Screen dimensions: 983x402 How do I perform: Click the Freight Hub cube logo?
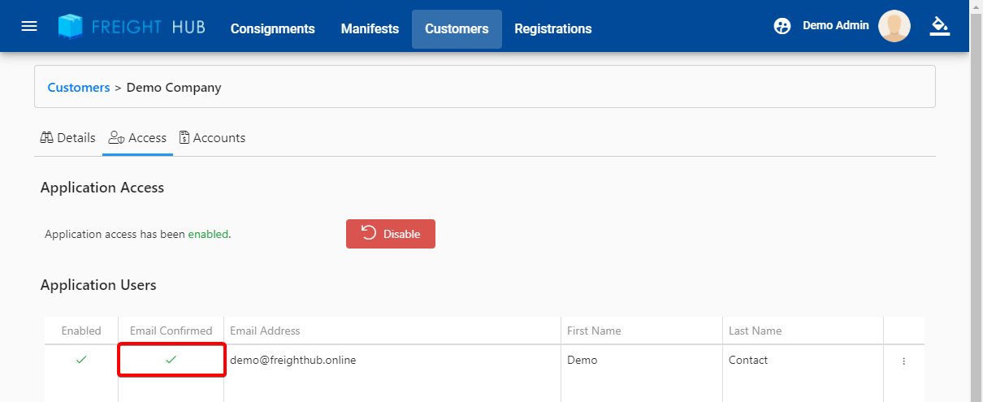point(71,27)
